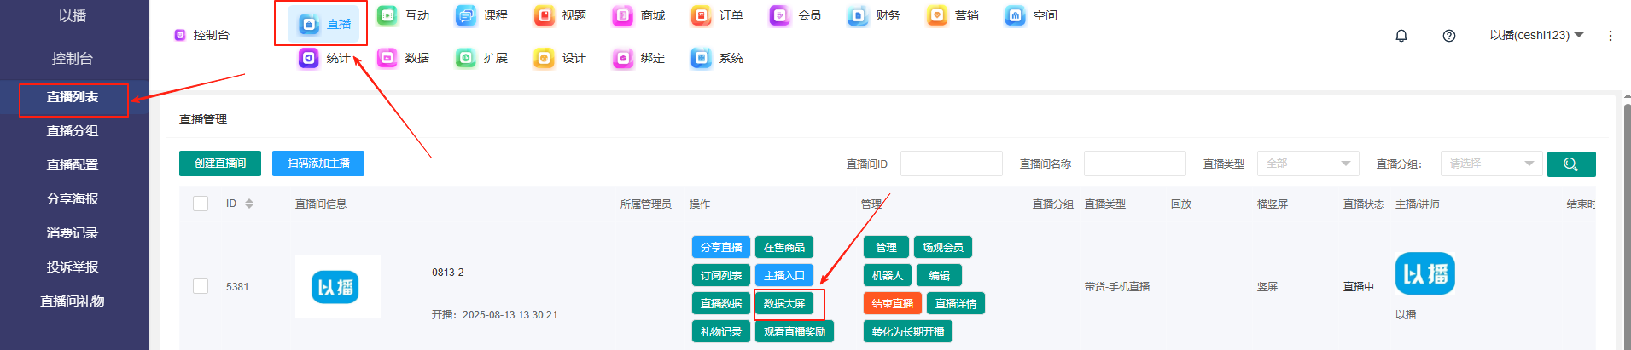
Task: Click the red 结束直播 button
Action: click(x=892, y=304)
